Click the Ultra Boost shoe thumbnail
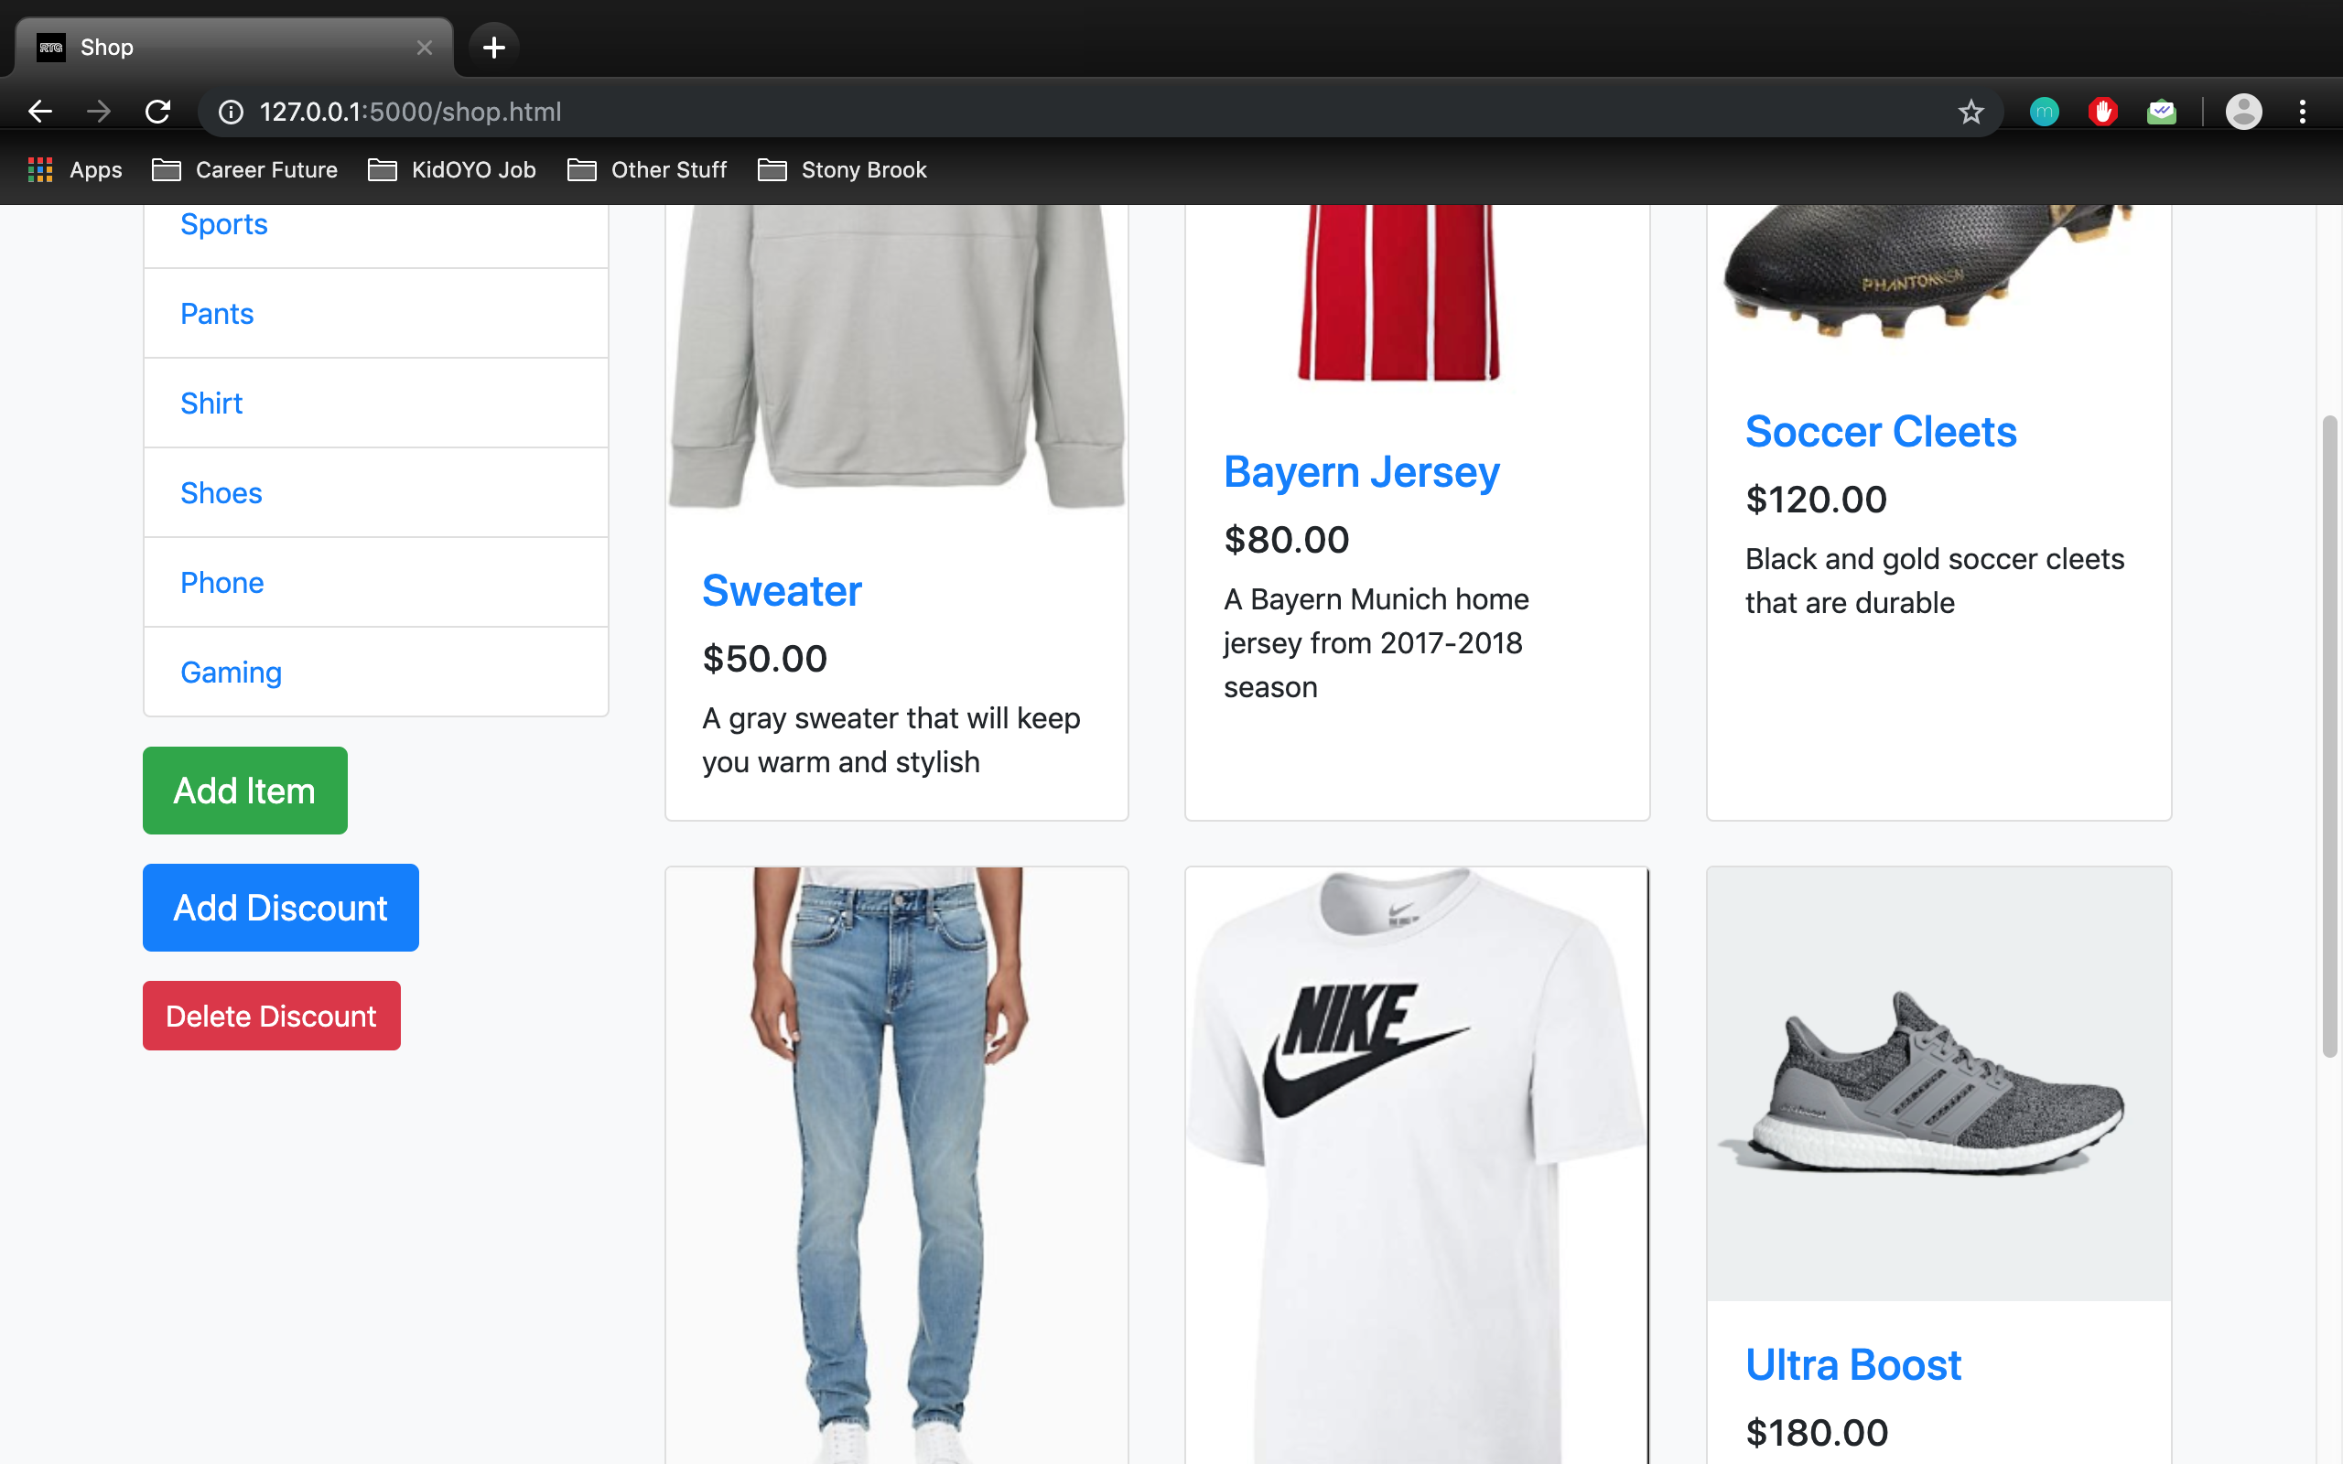This screenshot has height=1464, width=2343. click(1938, 1084)
